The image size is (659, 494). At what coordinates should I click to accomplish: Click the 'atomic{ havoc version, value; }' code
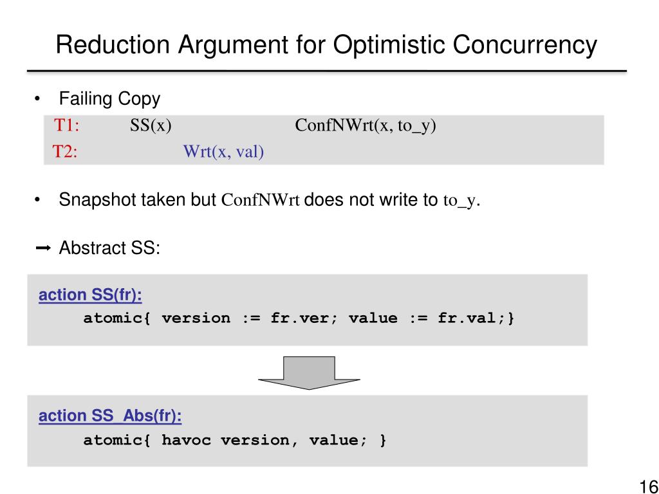236,440
